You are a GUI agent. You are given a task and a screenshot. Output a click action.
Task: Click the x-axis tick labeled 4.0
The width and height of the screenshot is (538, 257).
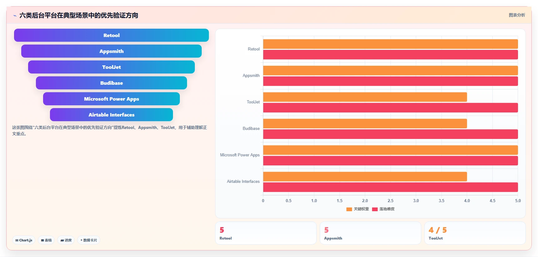[x=467, y=201]
